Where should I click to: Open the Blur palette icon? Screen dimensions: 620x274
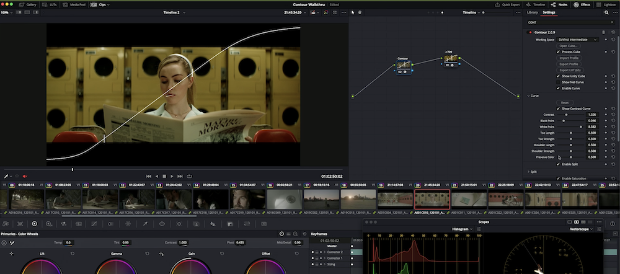pyautogui.click(x=213, y=224)
